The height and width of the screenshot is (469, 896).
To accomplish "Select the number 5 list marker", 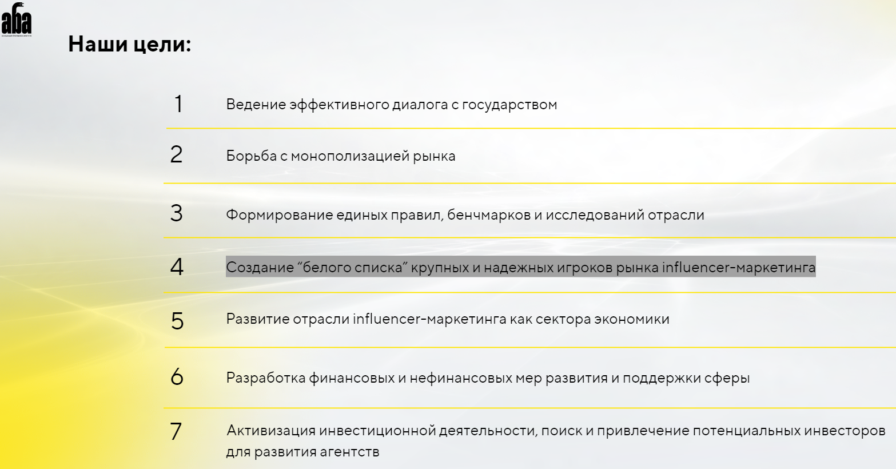I will [177, 321].
